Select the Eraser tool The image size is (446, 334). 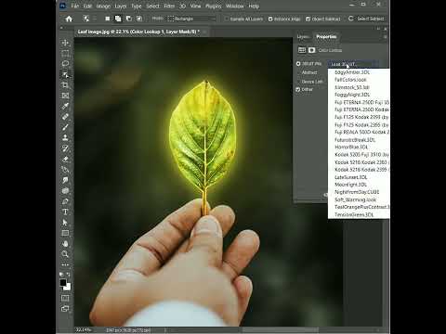[x=65, y=159]
